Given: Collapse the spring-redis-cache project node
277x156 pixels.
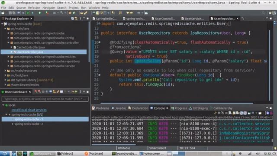Looking at the screenshot, I should point(2,24).
